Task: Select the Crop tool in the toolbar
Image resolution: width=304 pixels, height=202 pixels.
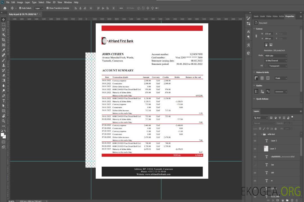Action: point(4,40)
